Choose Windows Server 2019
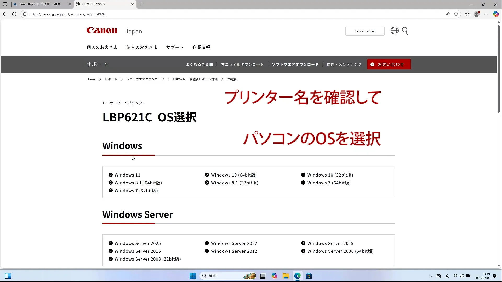 point(327,243)
